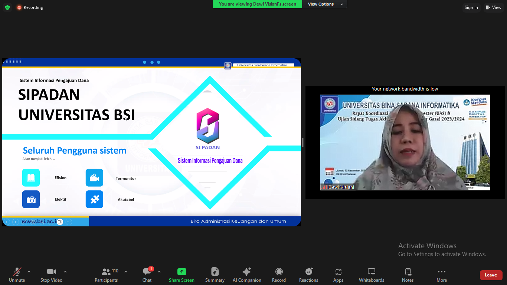Click the slide's white camera icon

60,222
